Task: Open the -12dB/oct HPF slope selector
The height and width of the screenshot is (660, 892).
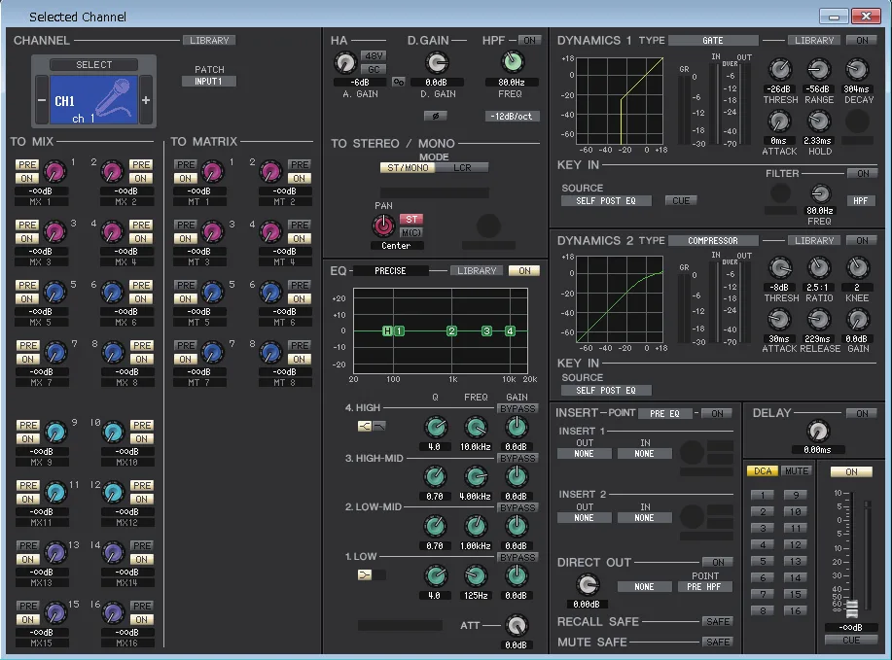Action: tap(512, 116)
